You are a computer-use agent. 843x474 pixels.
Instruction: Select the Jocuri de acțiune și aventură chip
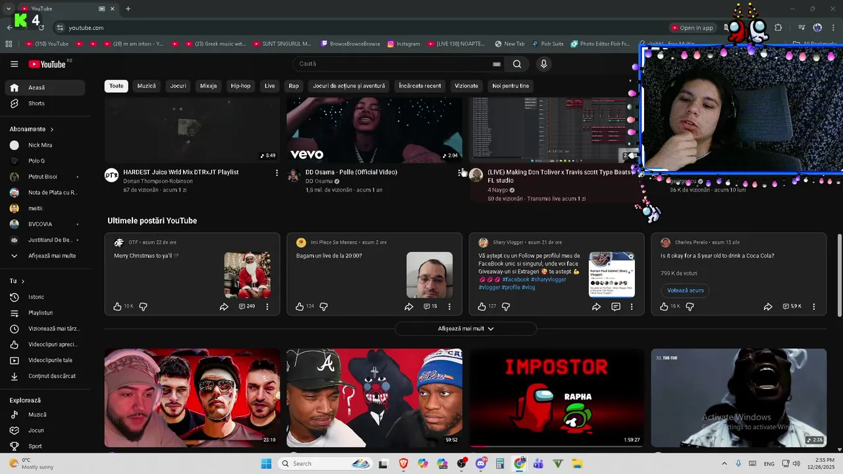click(348, 86)
